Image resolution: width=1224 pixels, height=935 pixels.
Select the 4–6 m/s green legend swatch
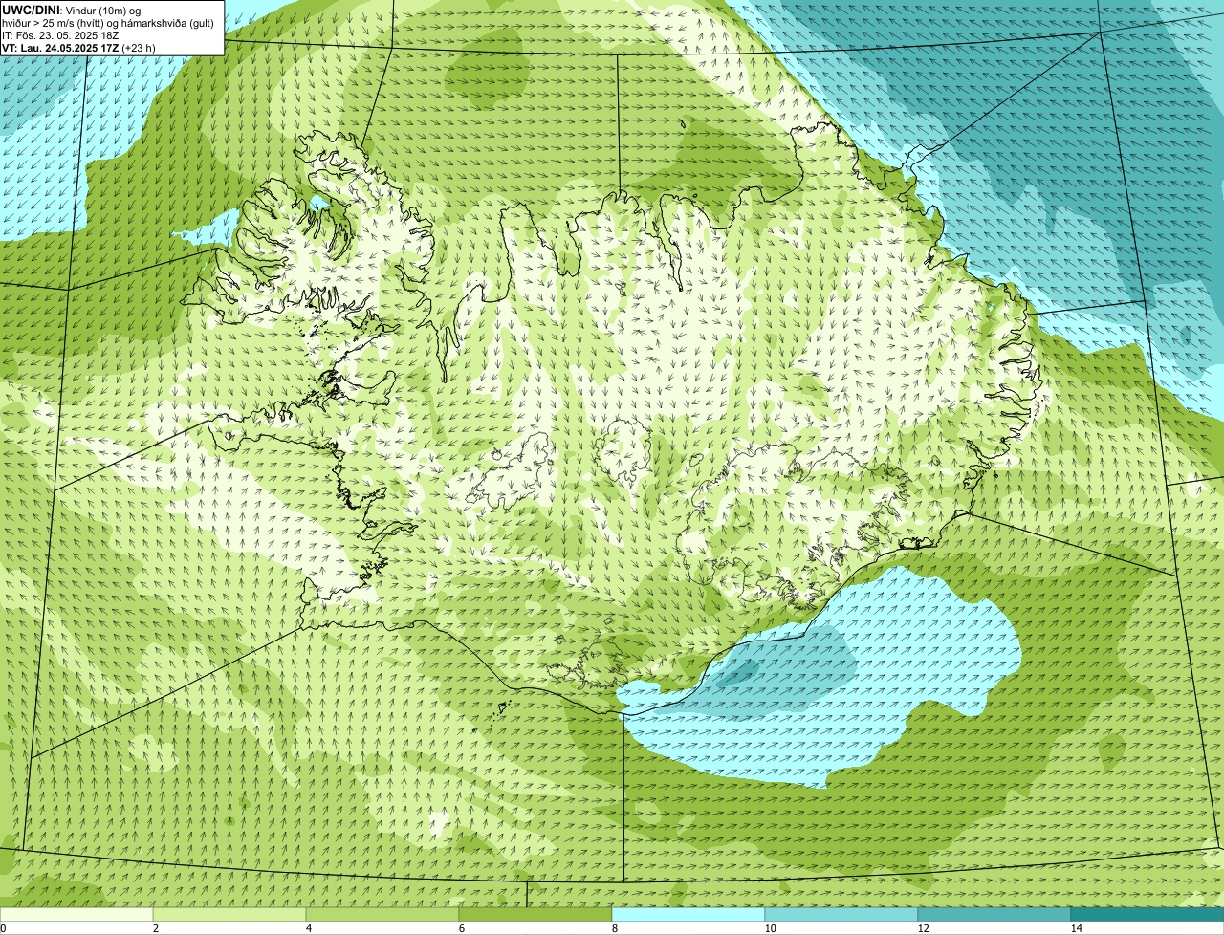click(382, 914)
